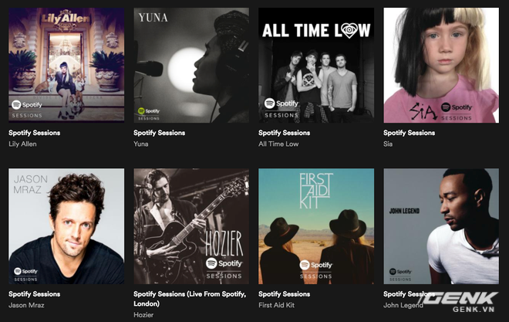
Task: Click Spotify Sessions title above Lily Allen
Action: [x=35, y=133]
